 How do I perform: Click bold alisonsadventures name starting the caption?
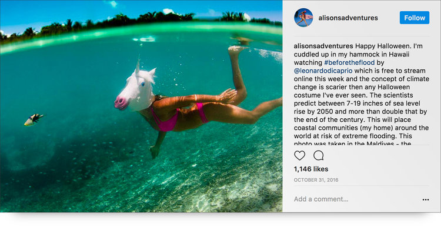323,46
